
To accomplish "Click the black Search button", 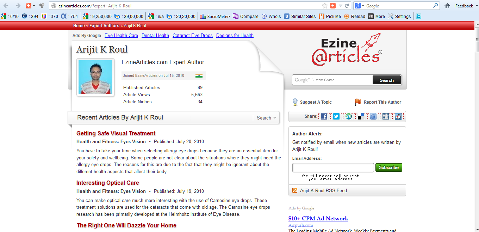I will click(387, 80).
